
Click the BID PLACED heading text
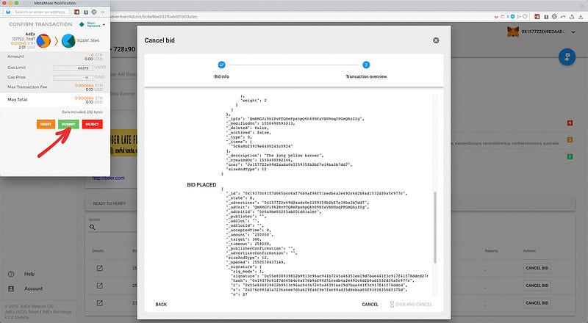[201, 185]
